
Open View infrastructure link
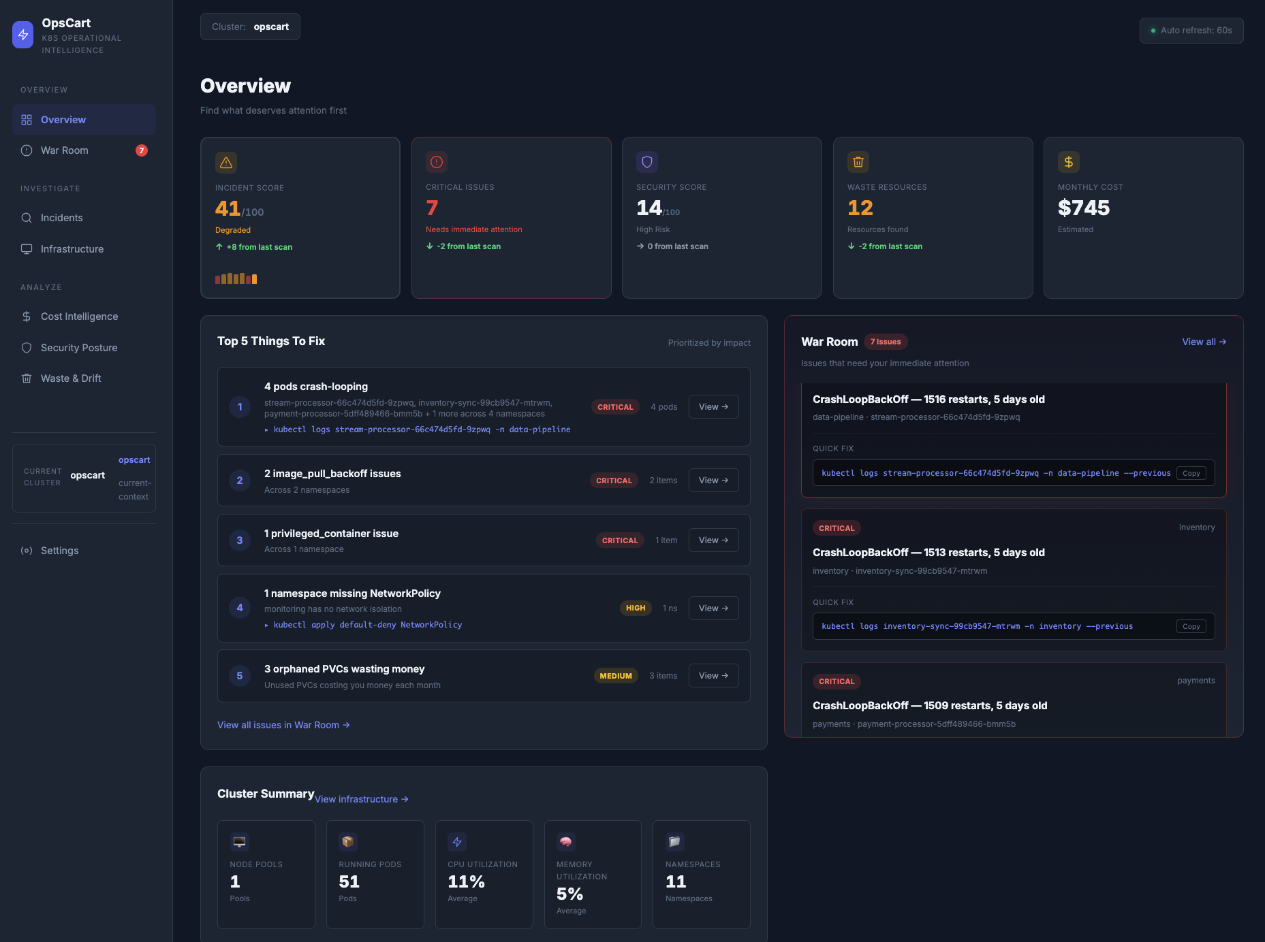(x=362, y=799)
